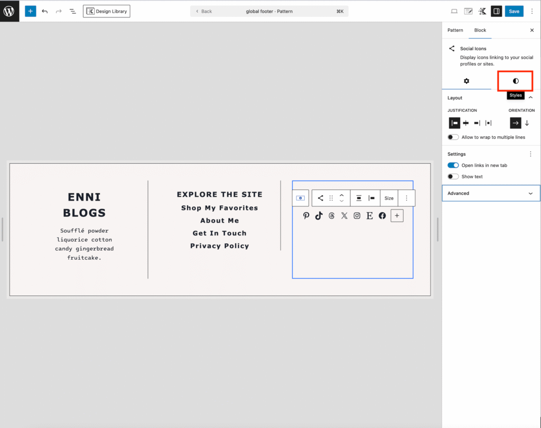541x428 pixels.
Task: Select the Instagram social icon
Action: (357, 215)
